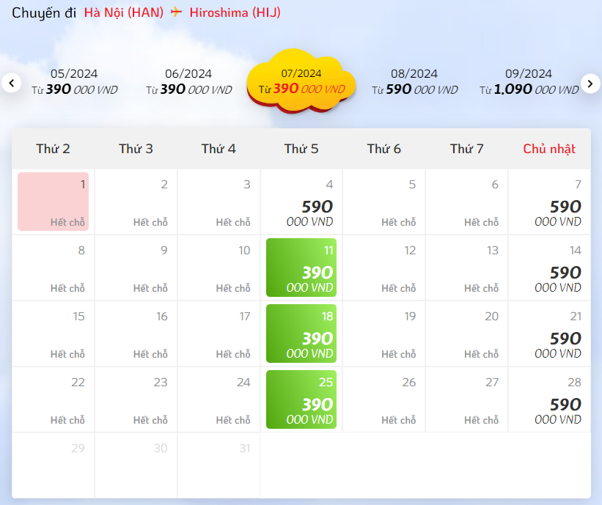602x505 pixels.
Task: Click the Chuyến đi heading label
Action: coord(44,13)
